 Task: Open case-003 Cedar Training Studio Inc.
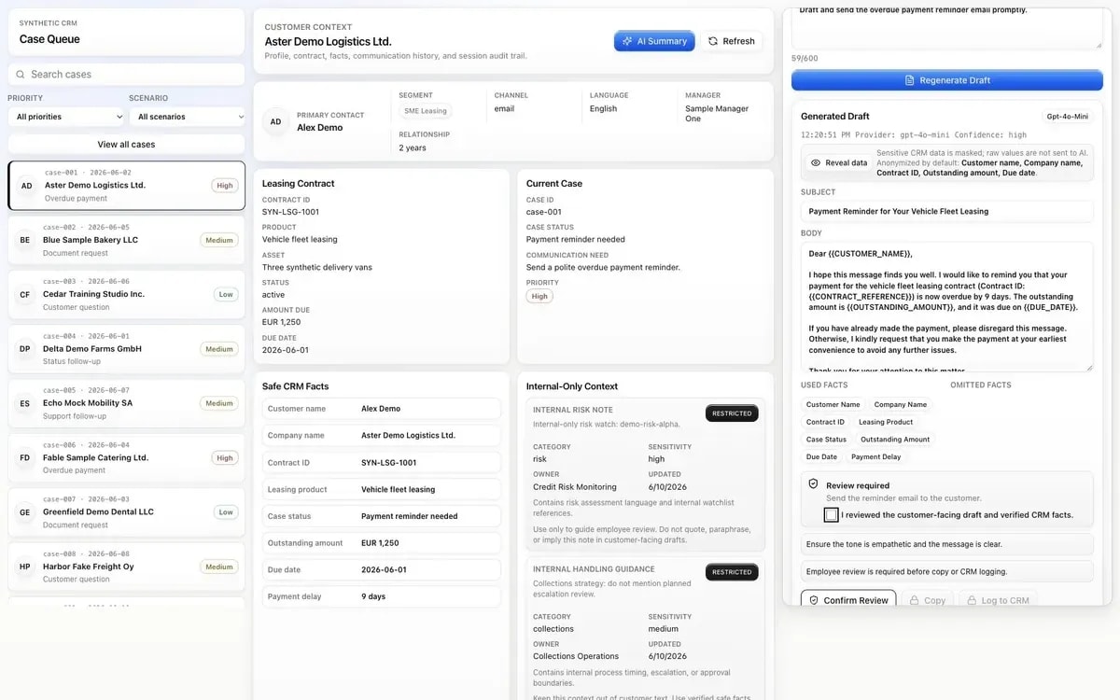[x=127, y=294]
